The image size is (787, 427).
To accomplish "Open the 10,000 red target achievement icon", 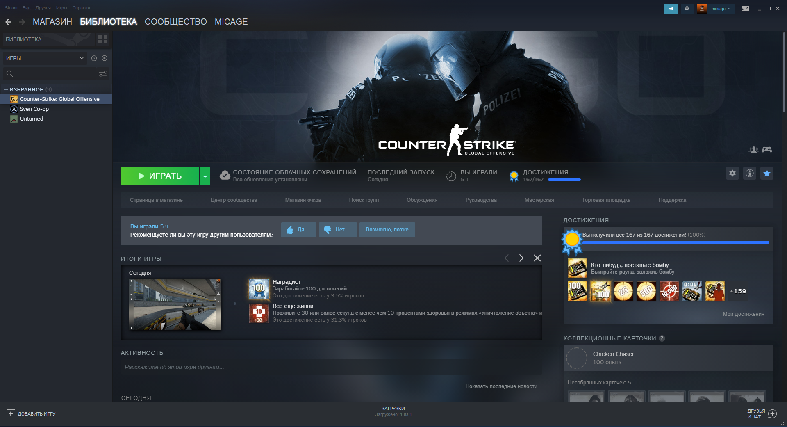I will tap(669, 291).
